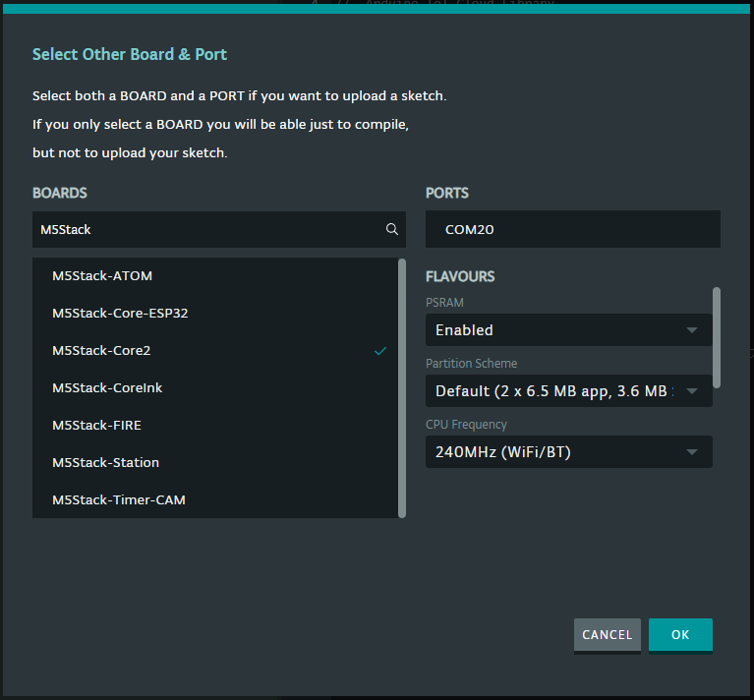Viewport: 754px width, 700px height.
Task: Click the search magnifier icon in boards field
Action: 392,229
